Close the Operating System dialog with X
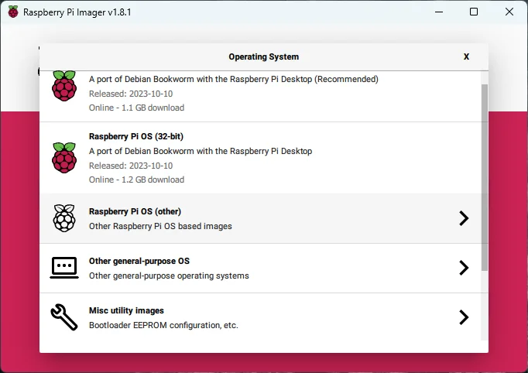Screen dimensions: 528x373 click(x=466, y=56)
